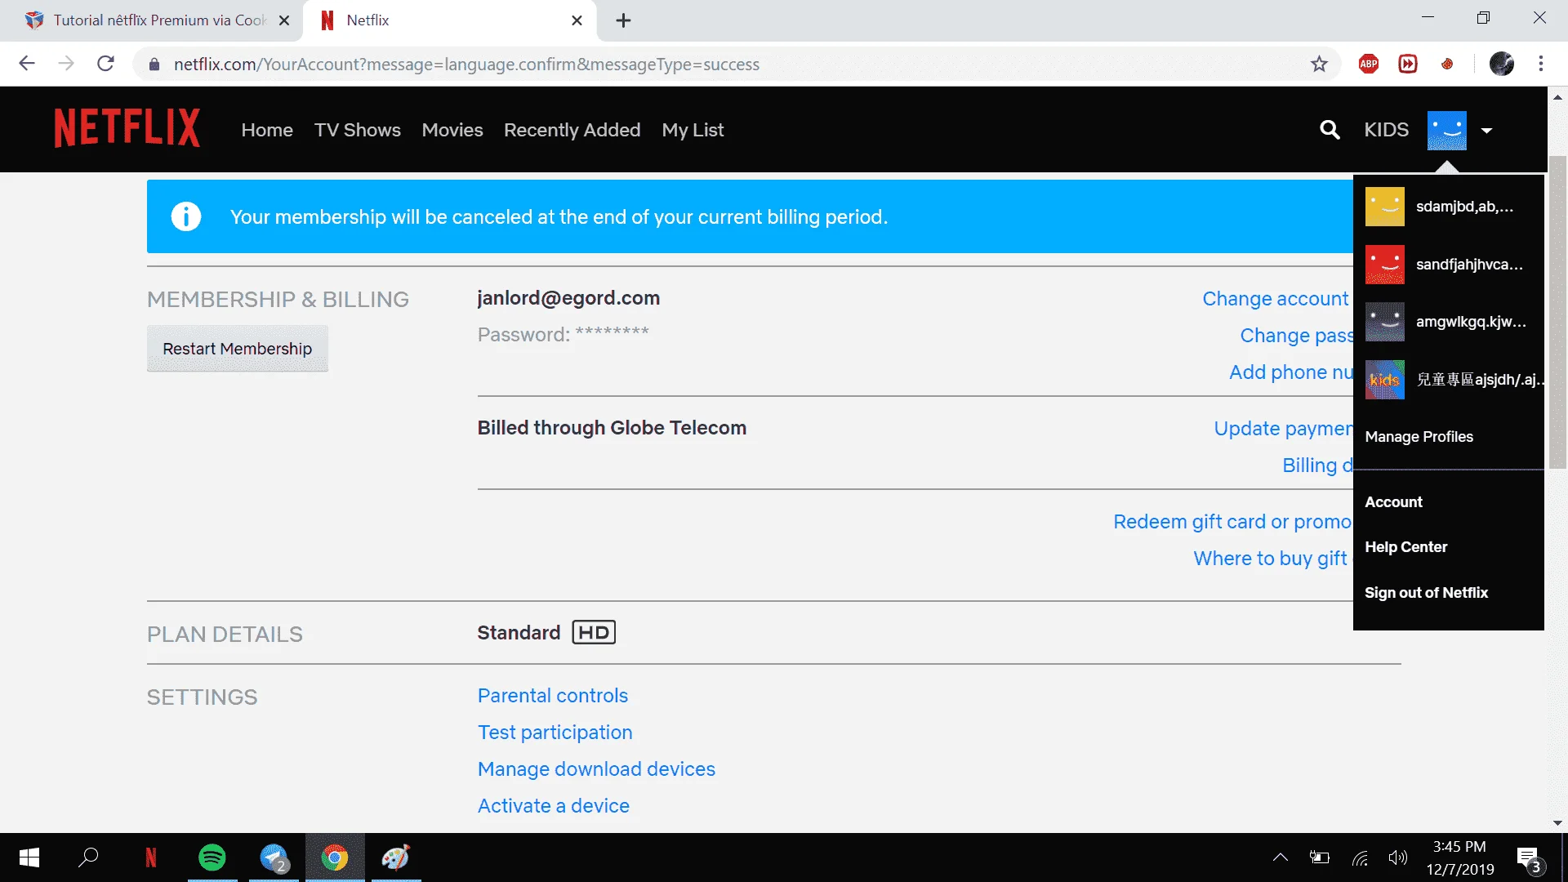Expand the profile menu caret arrow
This screenshot has width=1568, height=882.
coord(1486,131)
